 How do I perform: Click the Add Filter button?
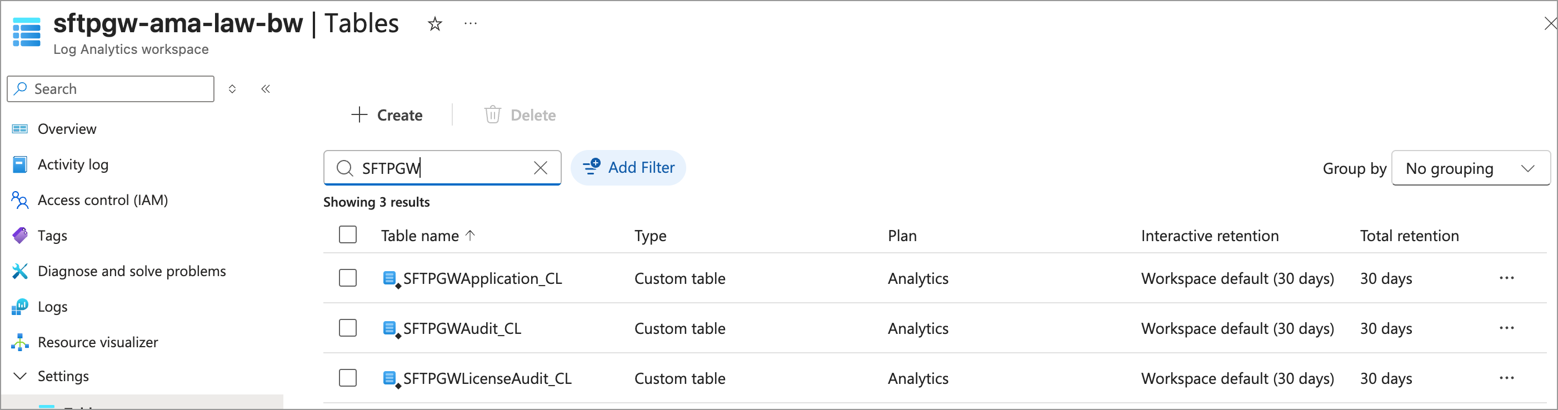pyautogui.click(x=628, y=168)
